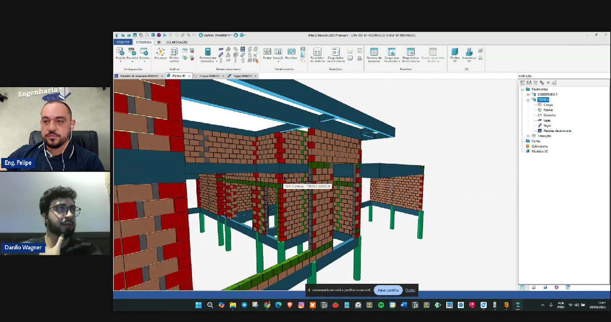Click the Dimensionar elementos calculator icon
This screenshot has height=322, width=611.
[208, 52]
